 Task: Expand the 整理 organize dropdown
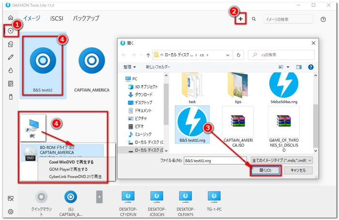129,67
